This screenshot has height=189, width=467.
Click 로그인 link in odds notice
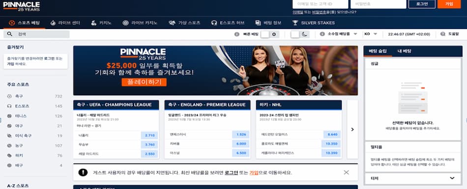[x=231, y=173]
